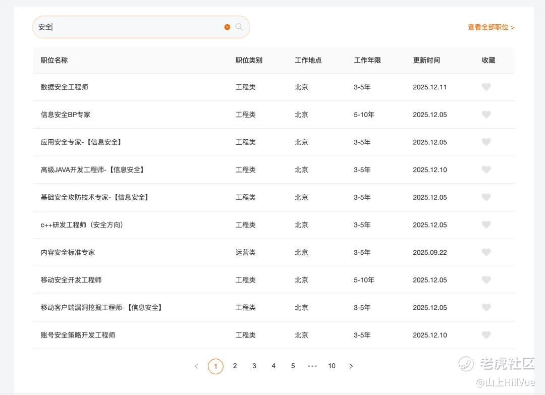Click the 职位名称 column header
This screenshot has width=545, height=395.
click(54, 60)
